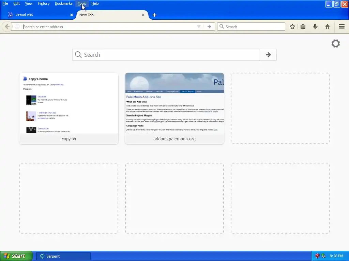Open the File menu
Viewport: 349px width, 261px height.
pyautogui.click(x=5, y=3)
